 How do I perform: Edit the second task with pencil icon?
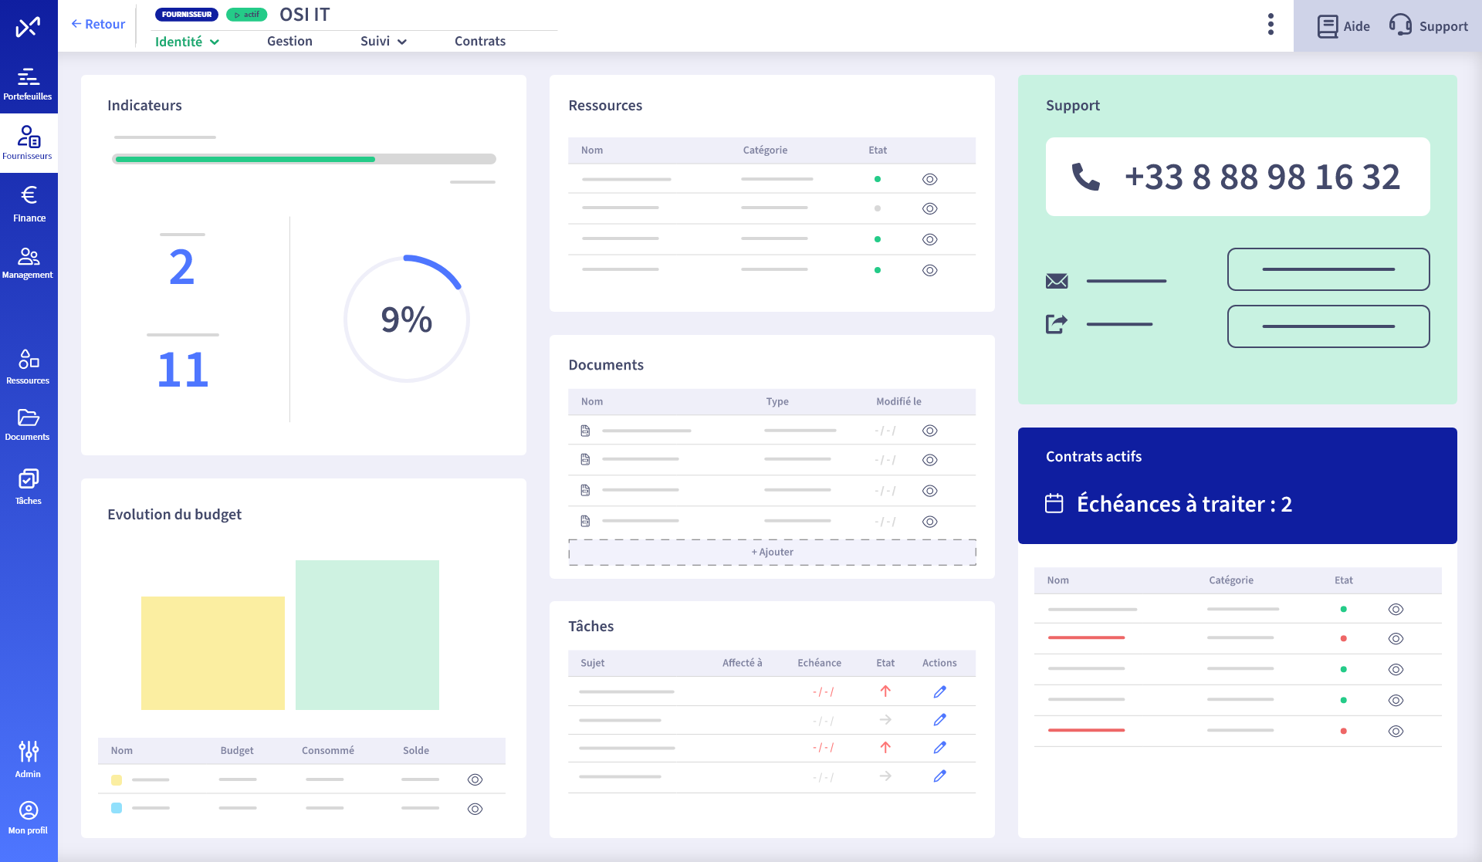(939, 720)
